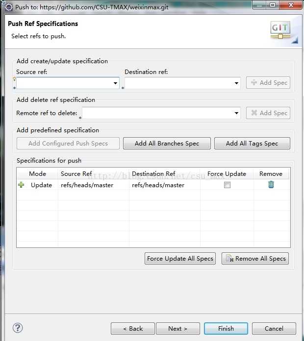The height and width of the screenshot is (341, 304).
Task: Click the Source Ref column header
Action: [x=94, y=173]
